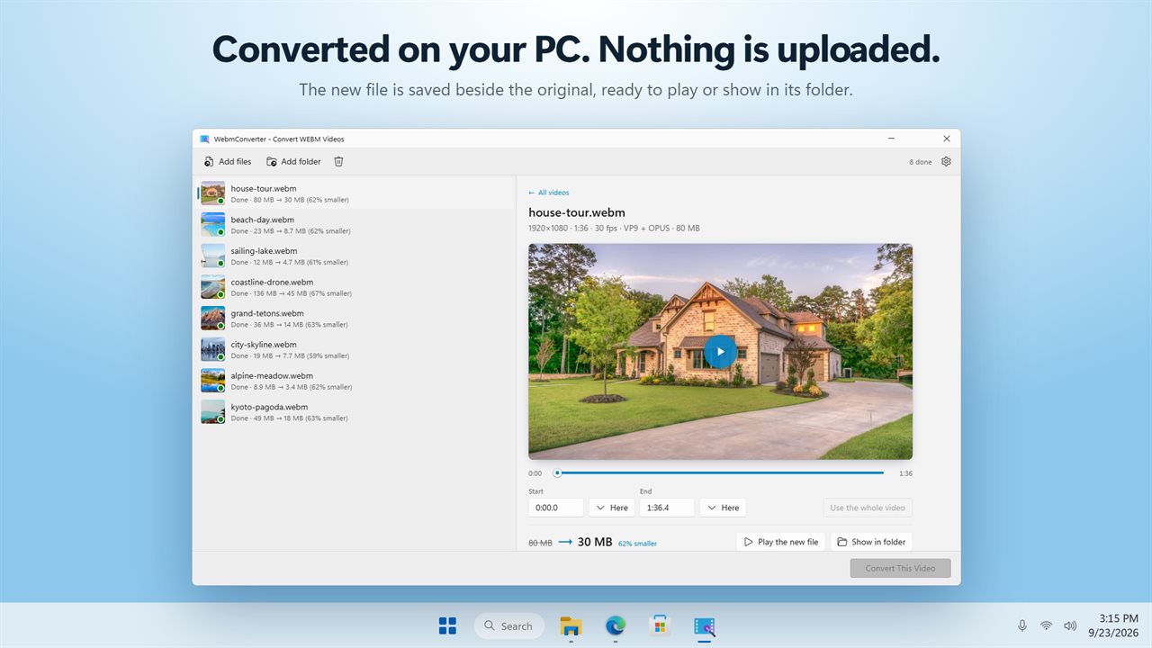Click Convert This Video button

click(x=900, y=568)
